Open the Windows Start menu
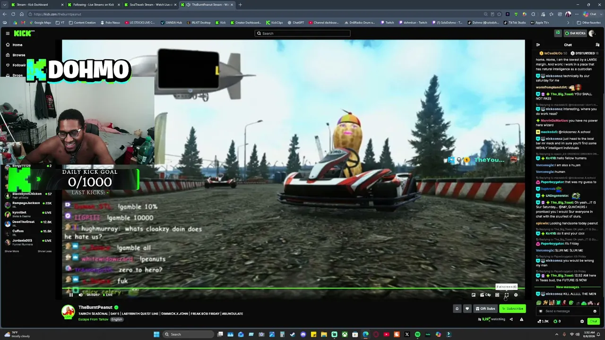605x340 pixels. click(156, 334)
